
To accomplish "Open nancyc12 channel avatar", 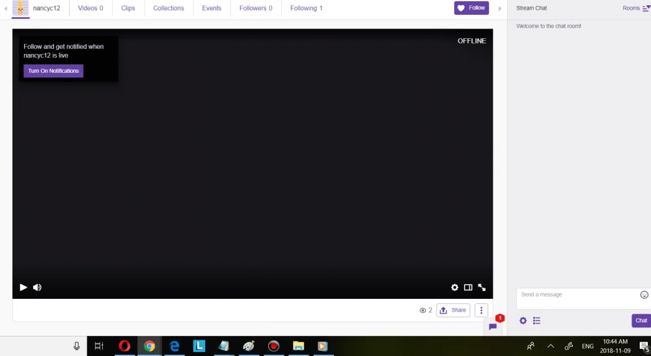I will tap(20, 8).
